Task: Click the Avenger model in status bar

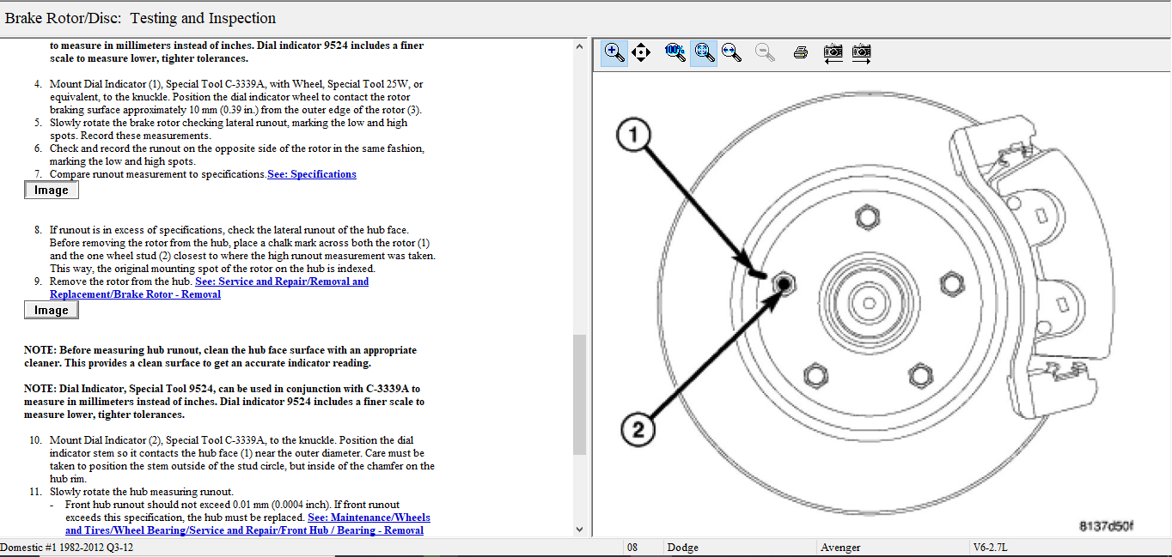Action: 839,548
